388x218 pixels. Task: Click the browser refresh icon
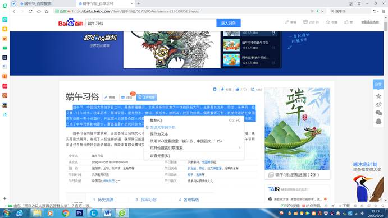[30, 11]
